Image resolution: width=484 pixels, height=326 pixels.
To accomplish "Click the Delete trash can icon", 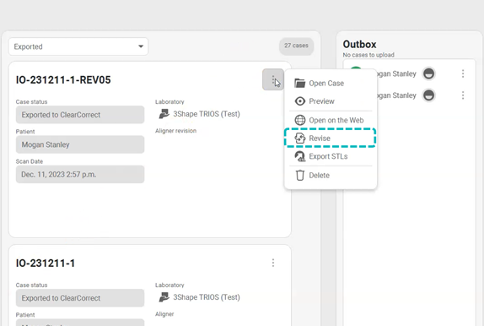I will tap(299, 176).
